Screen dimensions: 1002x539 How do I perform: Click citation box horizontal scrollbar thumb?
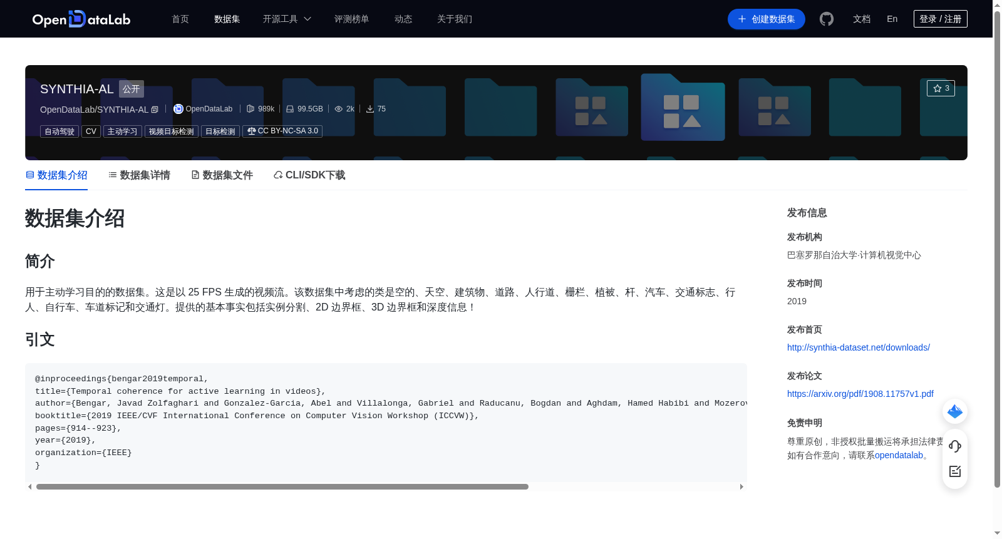coord(282,486)
